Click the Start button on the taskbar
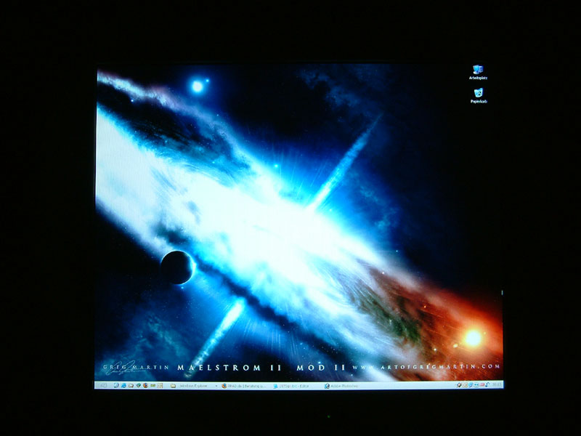This screenshot has height=436, width=581. (102, 385)
